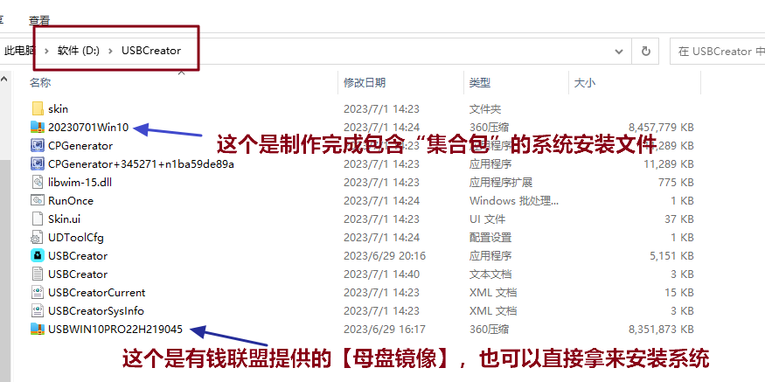Open the address bar history dropdown arrow
Viewport: 765px width, 382px height.
(622, 51)
